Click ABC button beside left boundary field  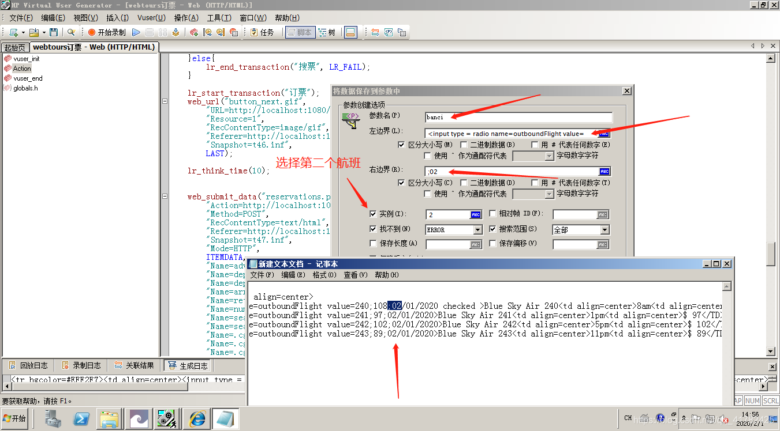[604, 134]
